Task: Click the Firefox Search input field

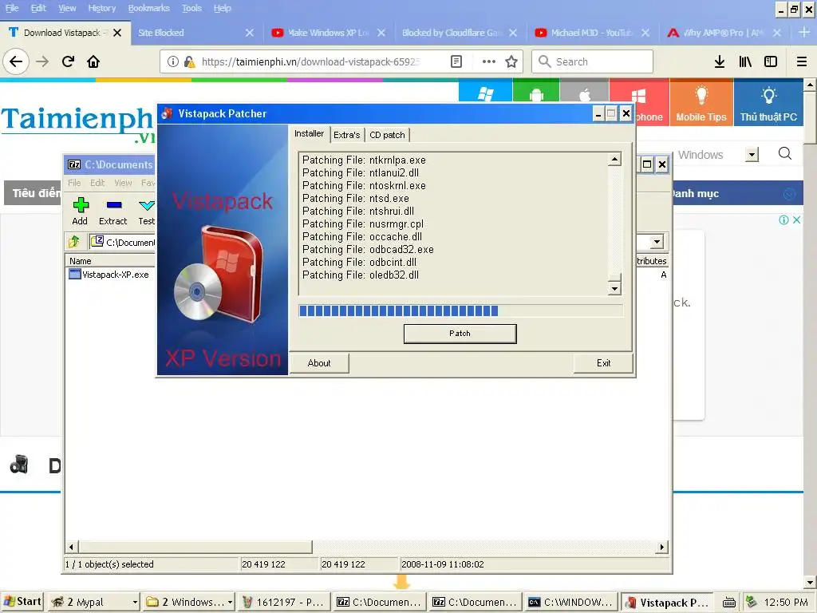Action: coord(593,61)
